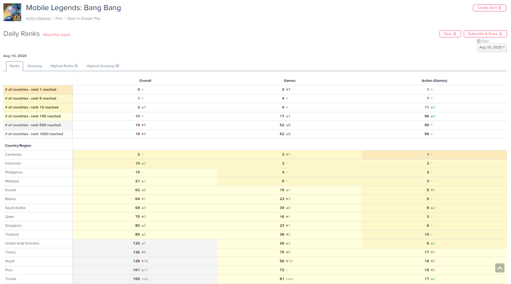
Task: Click the Overall column header
Action: 145,81
